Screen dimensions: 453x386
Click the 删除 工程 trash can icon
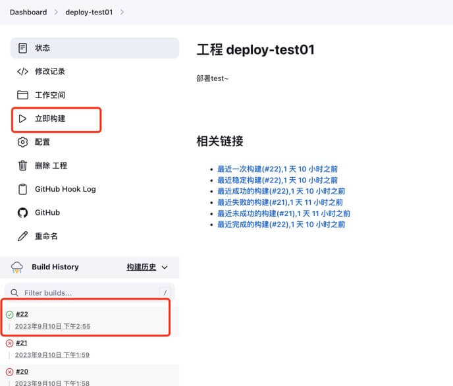tap(23, 166)
